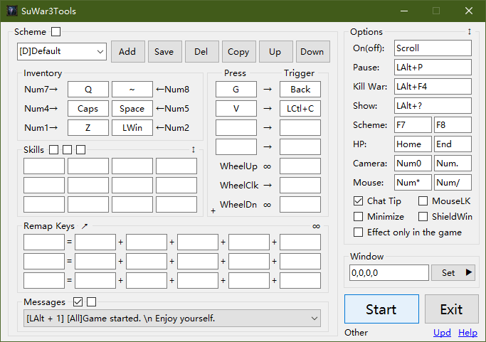Click the Num7 inventory field containing Q
The width and height of the screenshot is (486, 342).
pyautogui.click(x=88, y=89)
